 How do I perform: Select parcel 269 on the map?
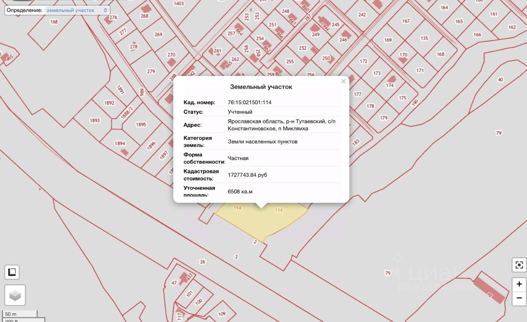[159, 35]
